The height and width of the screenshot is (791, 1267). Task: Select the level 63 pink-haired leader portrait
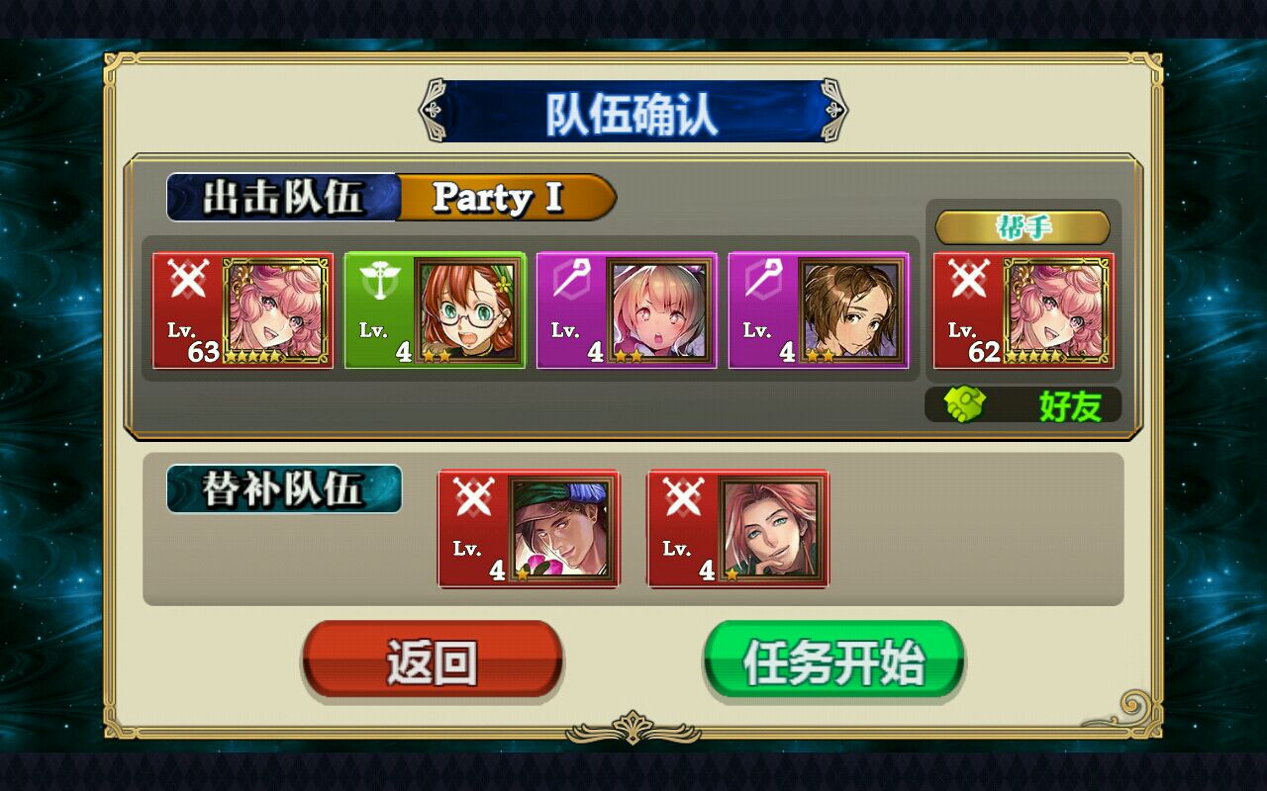277,310
